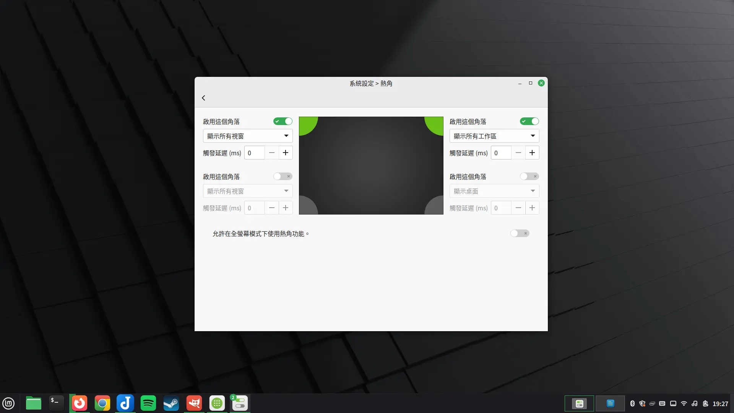This screenshot has width=734, height=413.
Task: Open GIMP from the taskbar
Action: coord(194,403)
